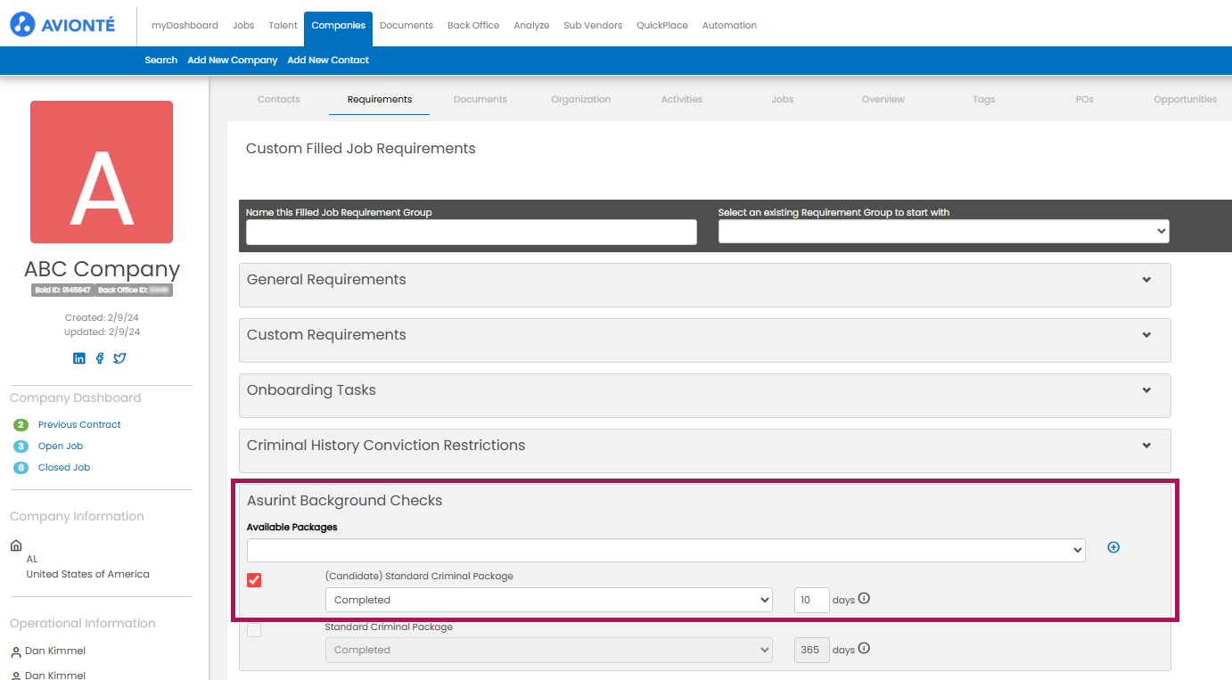Click the home icon under Company Information

coord(16,545)
